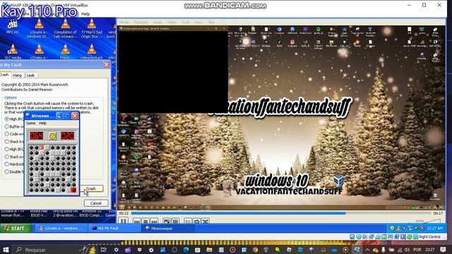Select the Code overwrite crash option

(6, 134)
